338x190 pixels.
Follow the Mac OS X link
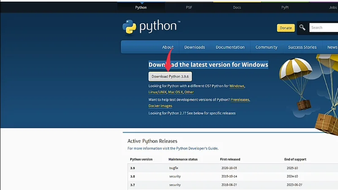[175, 92]
